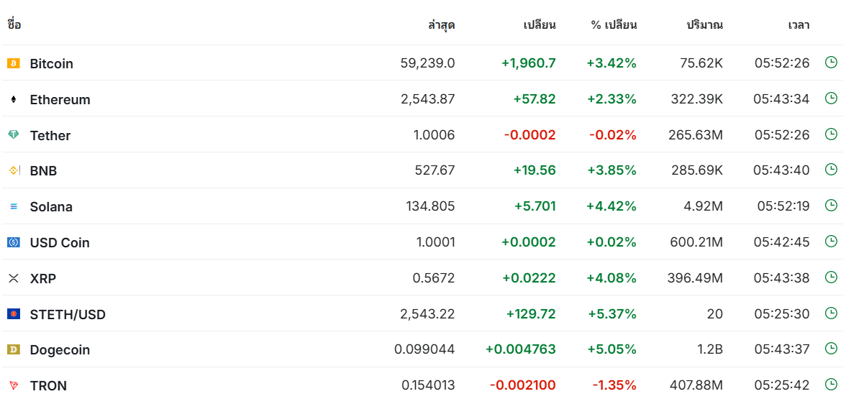Click the BNB logo icon
846x399 pixels.
coord(14,171)
